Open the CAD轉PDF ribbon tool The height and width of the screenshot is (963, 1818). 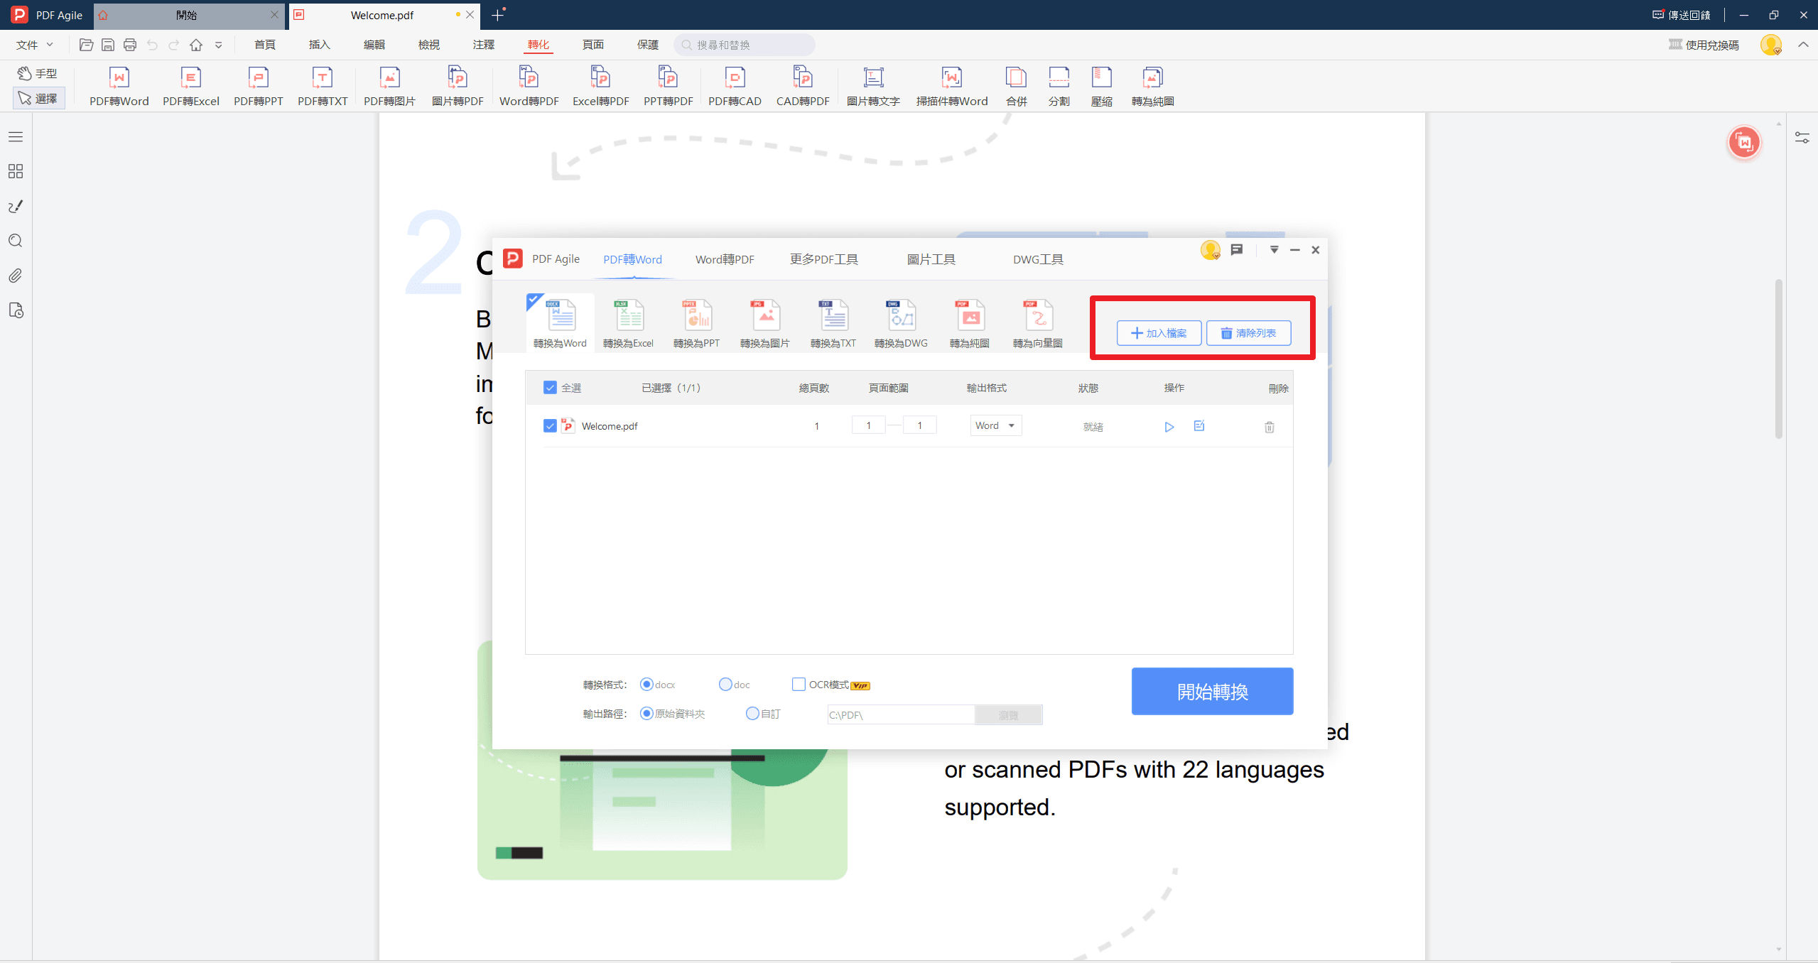pos(803,86)
